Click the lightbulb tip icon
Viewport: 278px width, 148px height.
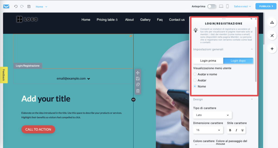(195, 30)
